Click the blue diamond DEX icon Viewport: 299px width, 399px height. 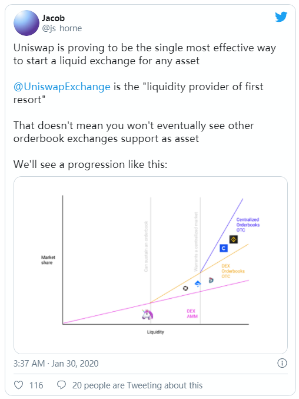[x=198, y=283]
